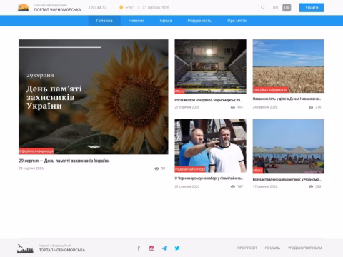Click the Увійти login button
The height and width of the screenshot is (257, 343).
312,8
